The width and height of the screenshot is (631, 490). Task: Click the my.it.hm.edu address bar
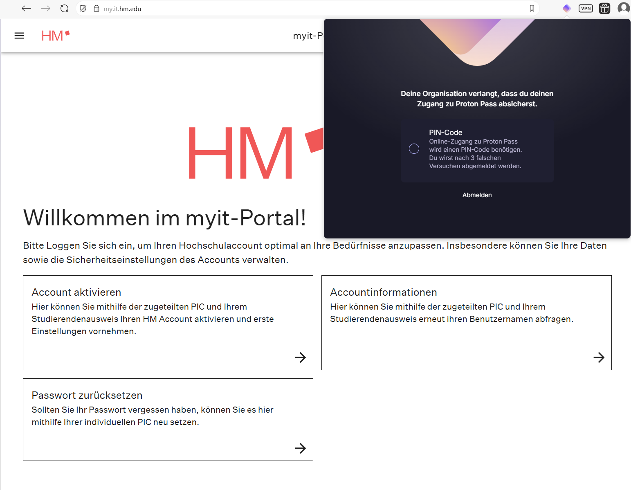(286, 9)
